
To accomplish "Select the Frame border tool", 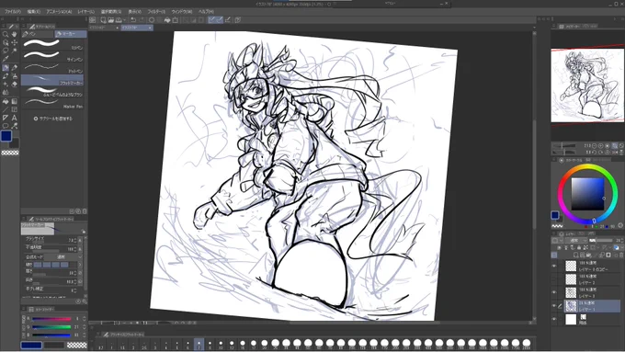I will 15,109.
